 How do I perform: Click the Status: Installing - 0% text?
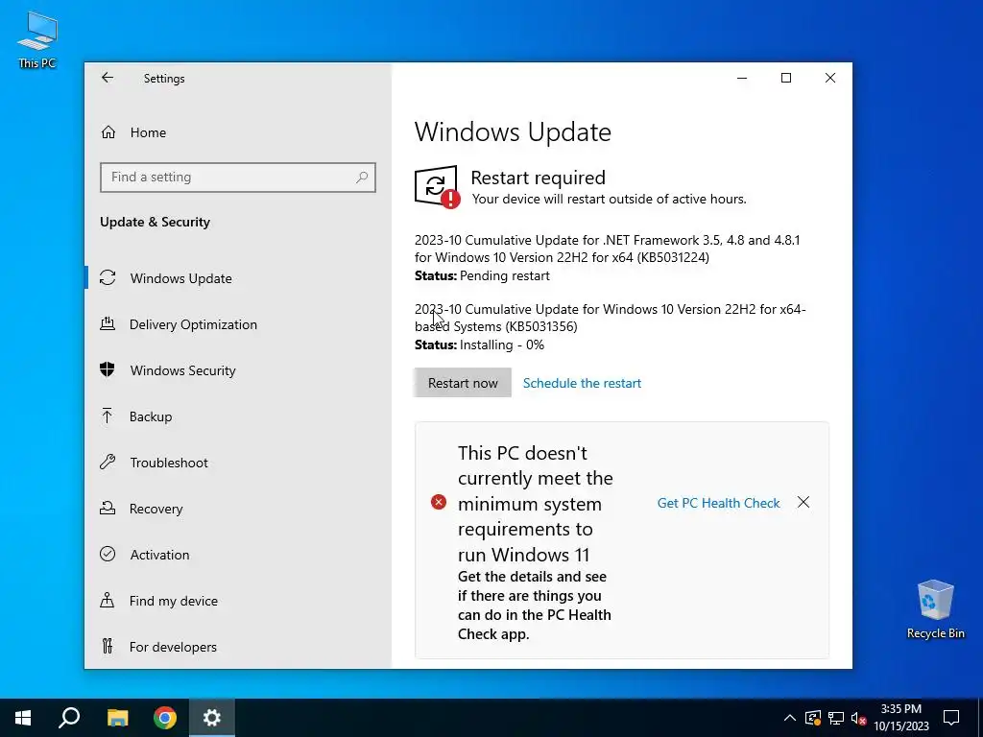point(480,345)
